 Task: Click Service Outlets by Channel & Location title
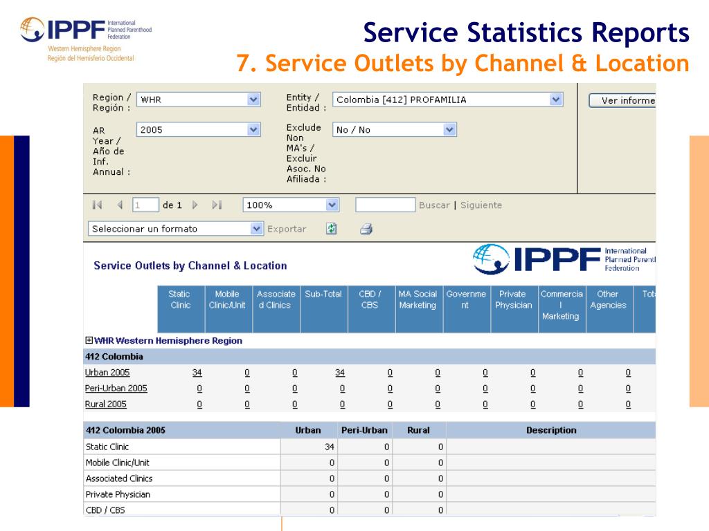pos(190,265)
